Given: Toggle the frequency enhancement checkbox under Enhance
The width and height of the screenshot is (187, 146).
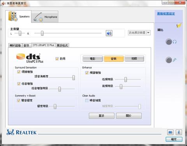Looking at the screenshot, I should coord(87,73).
